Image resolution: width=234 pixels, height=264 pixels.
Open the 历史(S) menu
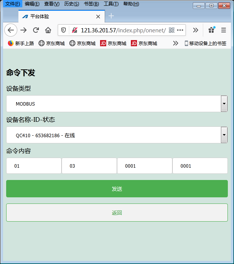72,4
